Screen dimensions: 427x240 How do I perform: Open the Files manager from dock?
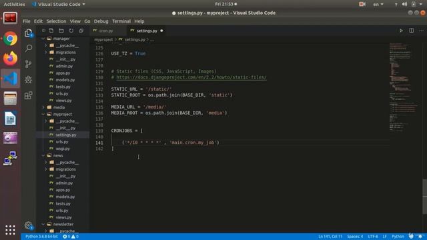(x=11, y=98)
